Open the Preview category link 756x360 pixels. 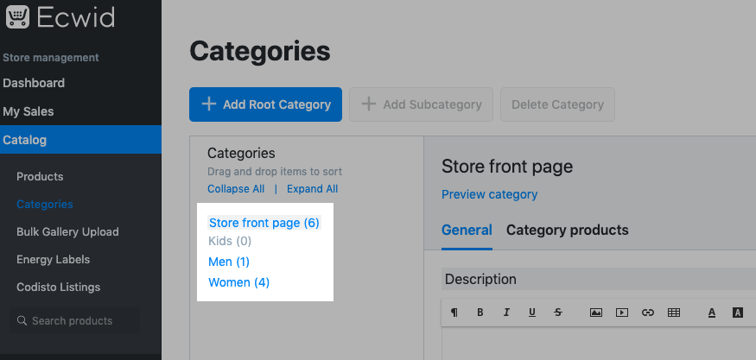point(489,194)
